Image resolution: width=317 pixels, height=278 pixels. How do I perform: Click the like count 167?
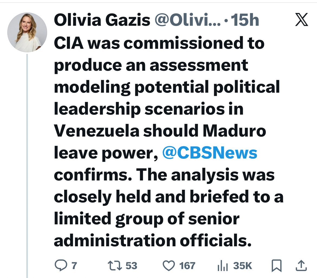187,266
